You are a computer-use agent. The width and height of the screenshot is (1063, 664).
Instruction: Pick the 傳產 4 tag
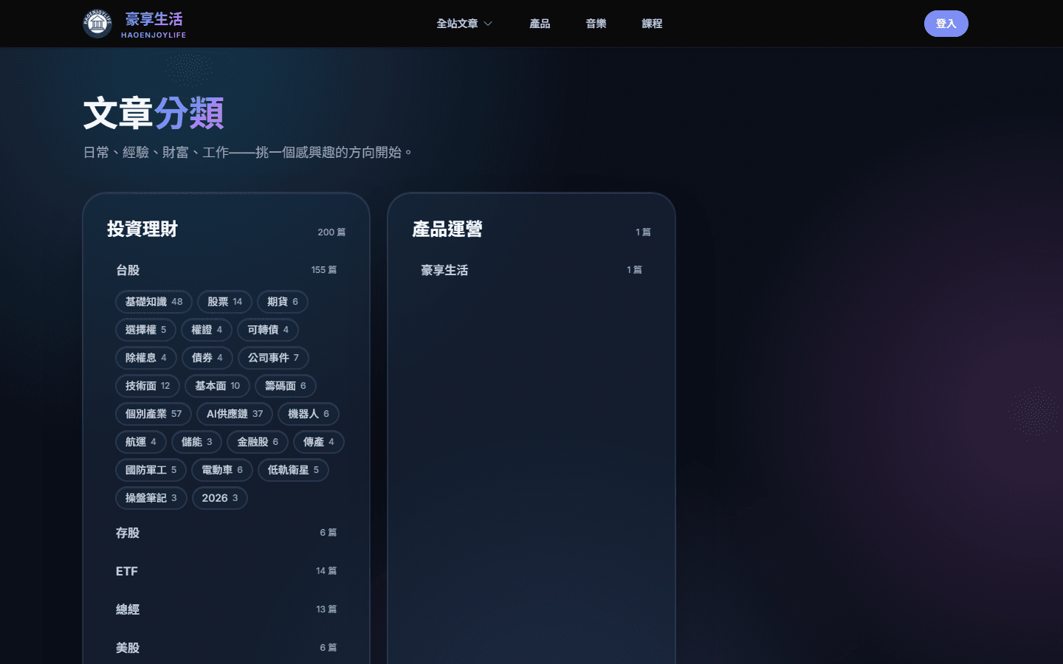click(x=319, y=442)
